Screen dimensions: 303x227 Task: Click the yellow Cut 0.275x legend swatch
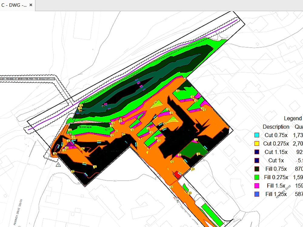[257, 143]
